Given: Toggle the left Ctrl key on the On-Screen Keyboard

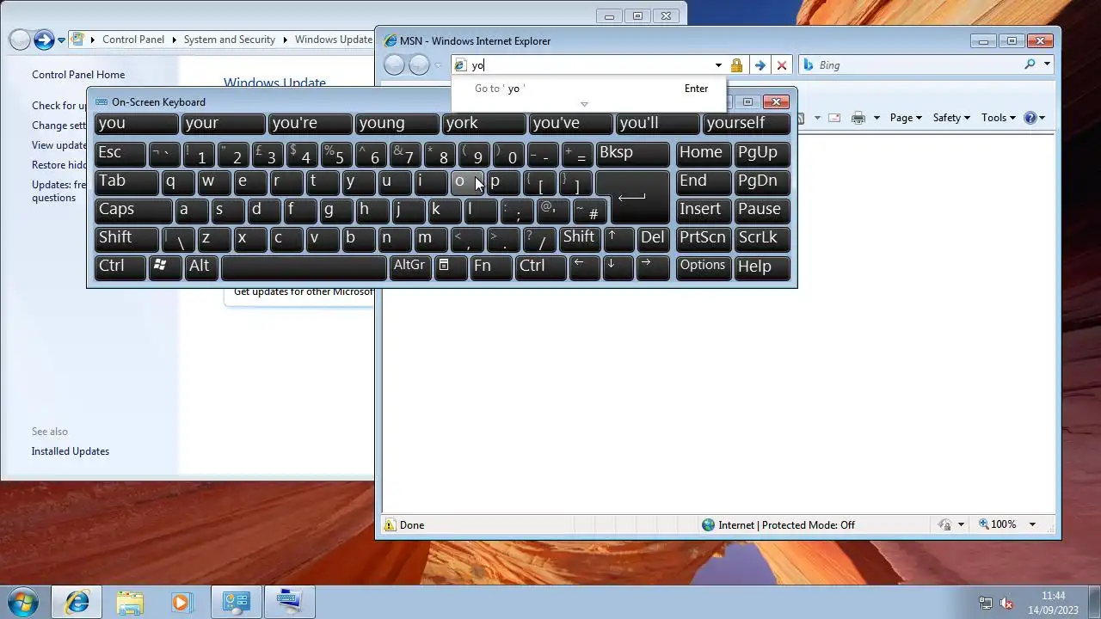Looking at the screenshot, I should [x=120, y=267].
